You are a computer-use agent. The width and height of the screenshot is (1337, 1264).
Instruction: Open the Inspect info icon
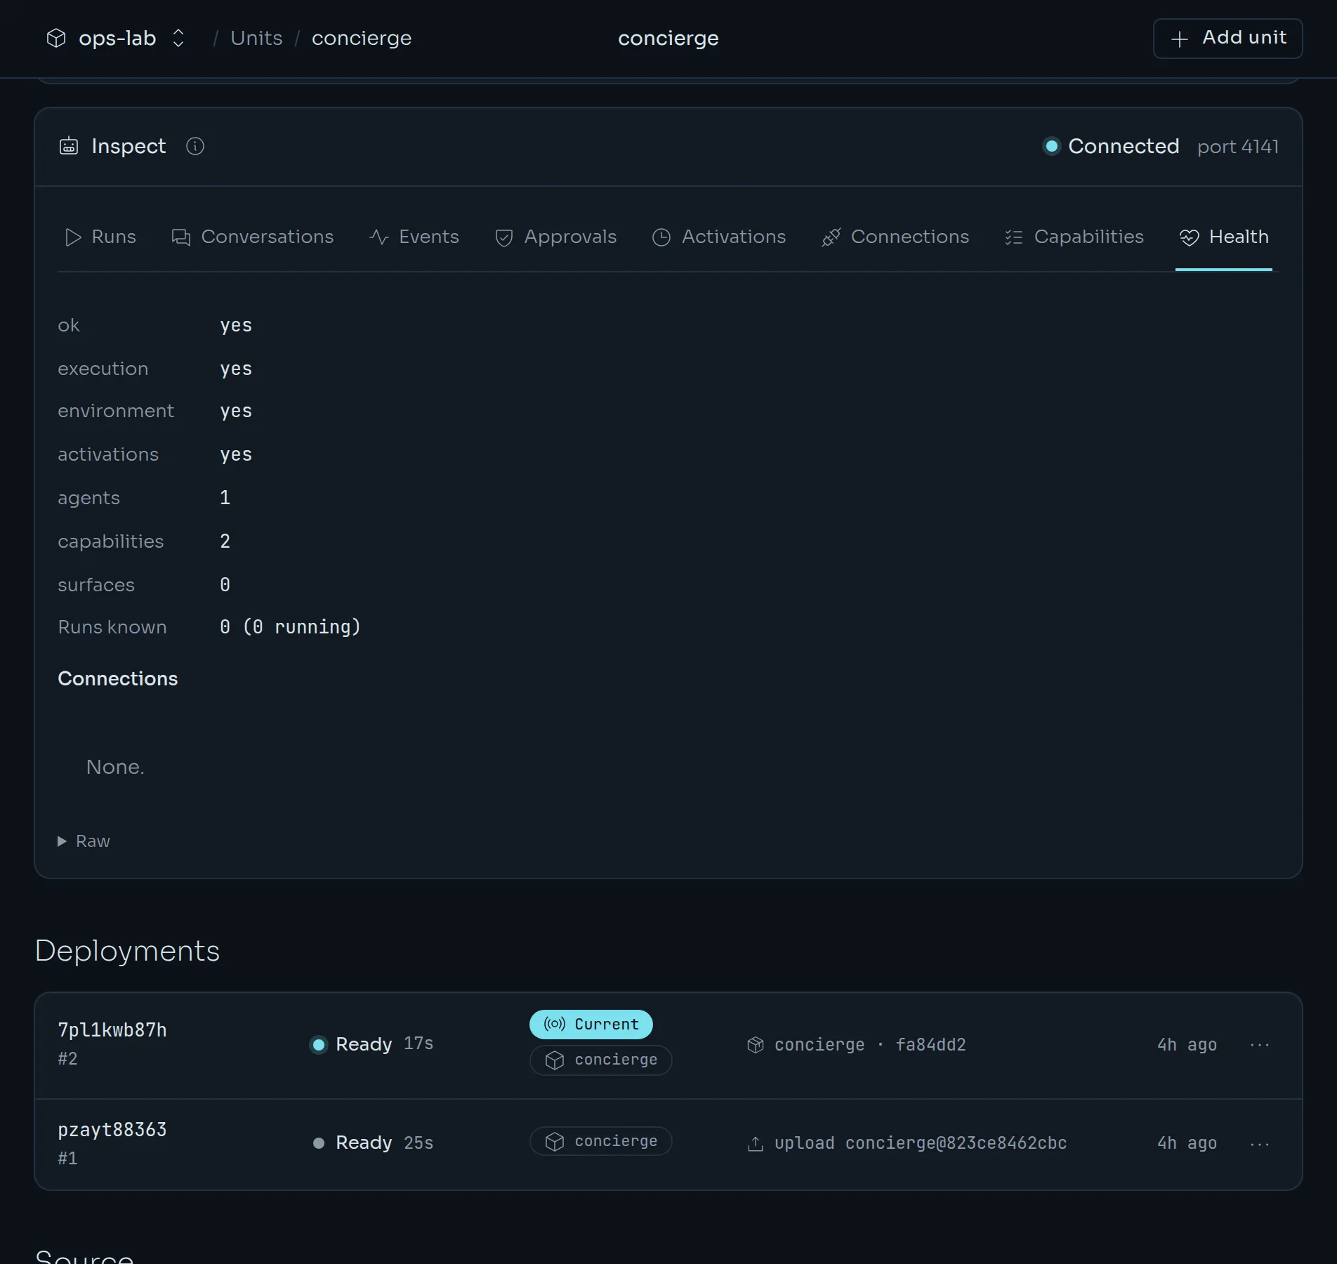(195, 146)
